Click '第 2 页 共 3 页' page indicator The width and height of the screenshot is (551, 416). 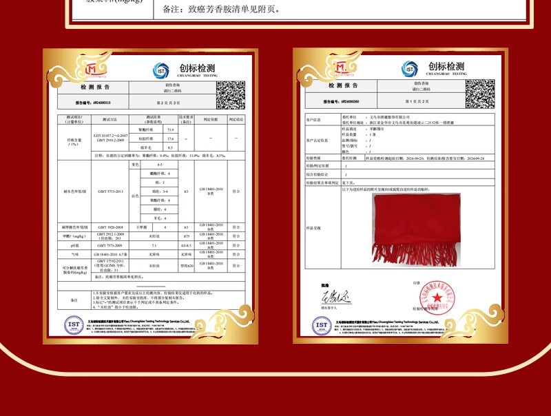point(168,103)
